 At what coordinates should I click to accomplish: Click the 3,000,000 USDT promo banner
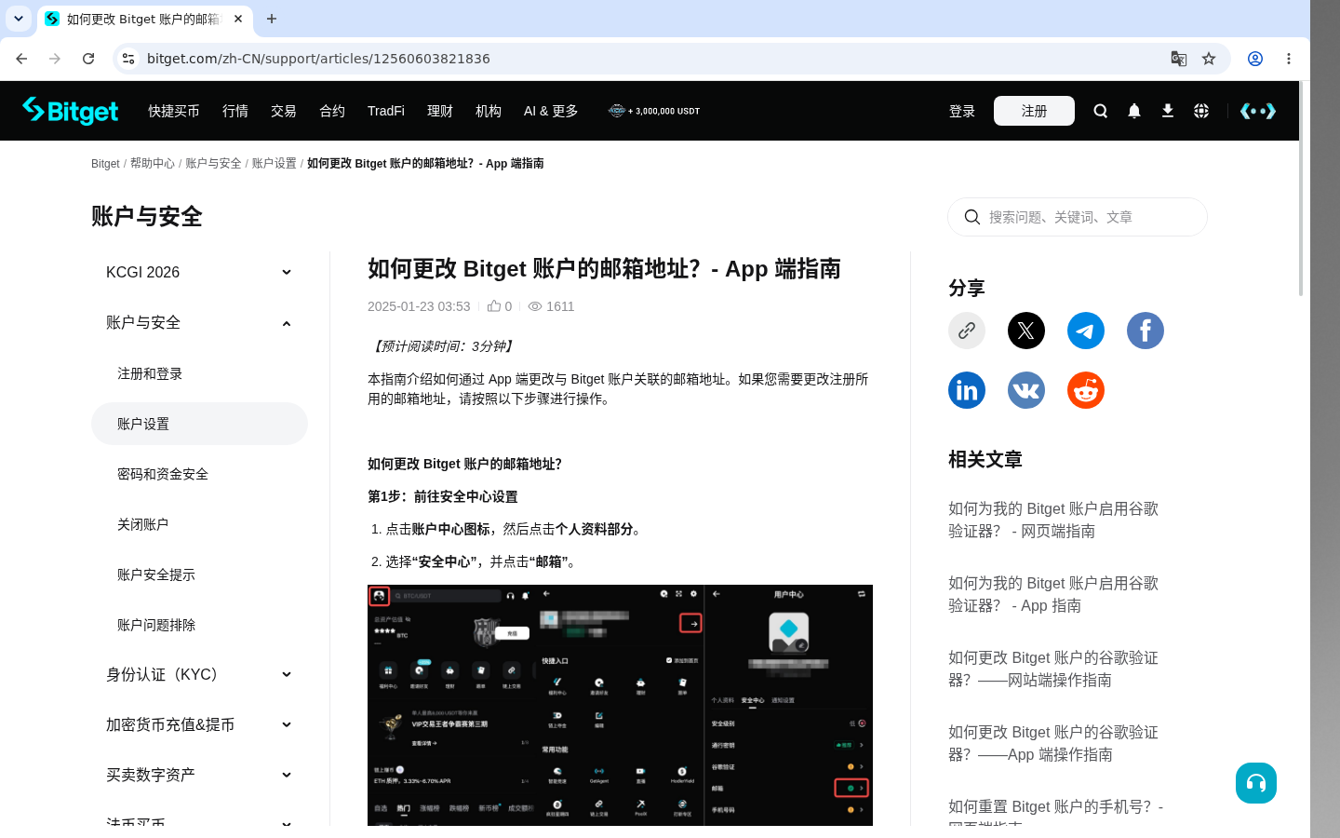(653, 111)
